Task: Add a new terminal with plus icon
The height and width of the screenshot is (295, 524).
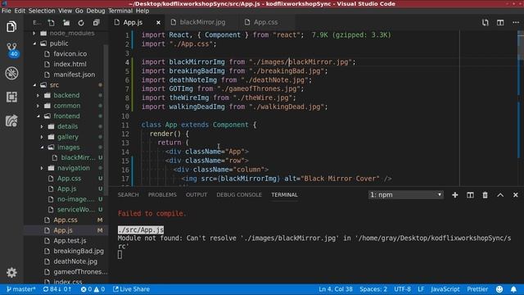Action: [455, 195]
